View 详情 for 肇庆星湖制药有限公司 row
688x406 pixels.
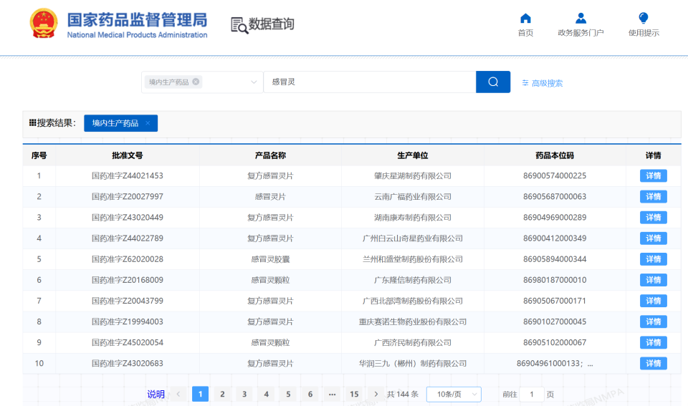(x=654, y=176)
